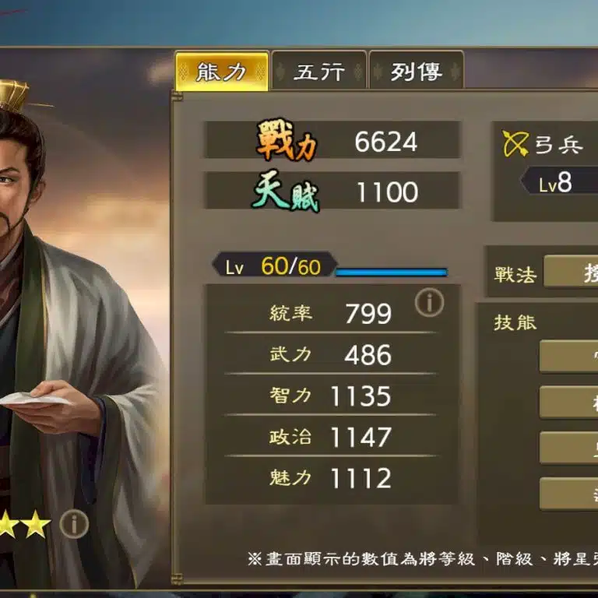Select the 智力 1135 stat row
This screenshot has height=598, width=598.
pos(330,395)
